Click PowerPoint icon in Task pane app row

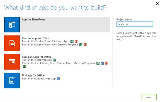coord(107,63)
